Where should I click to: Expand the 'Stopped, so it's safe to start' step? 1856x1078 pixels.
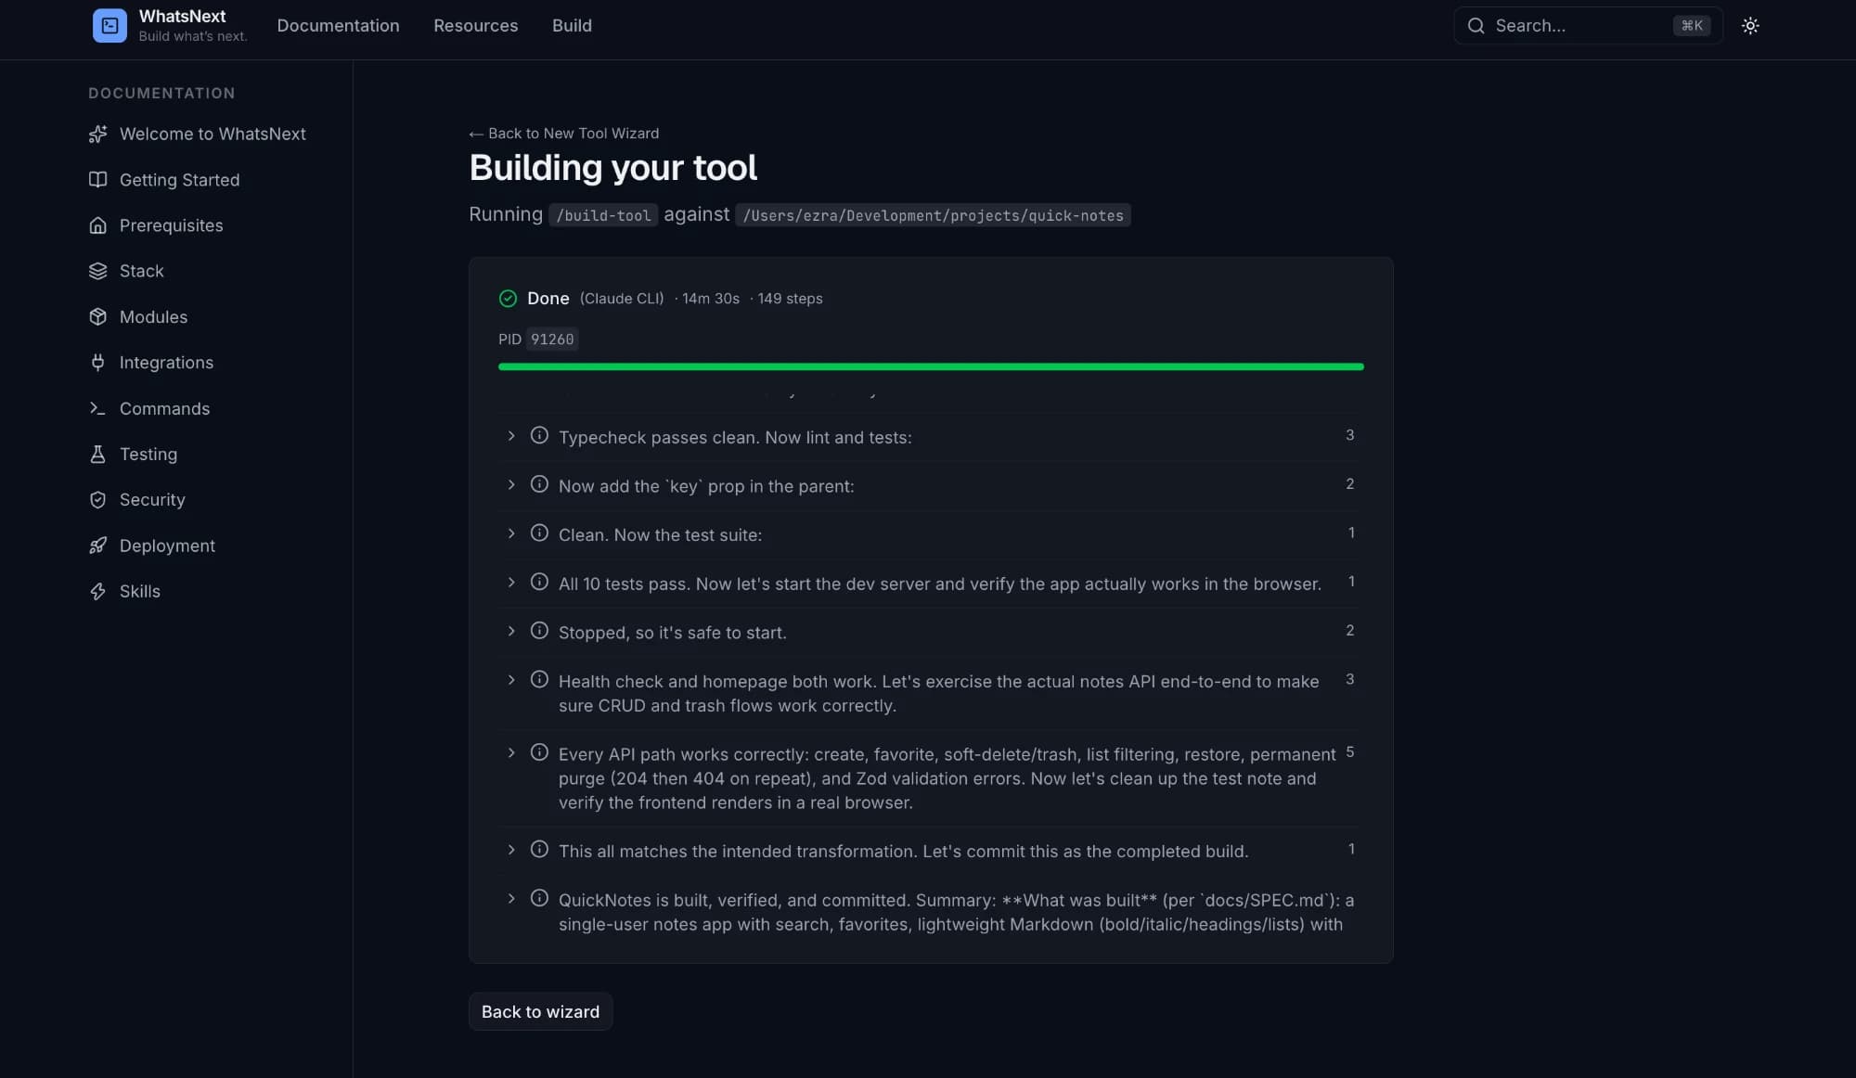click(511, 632)
